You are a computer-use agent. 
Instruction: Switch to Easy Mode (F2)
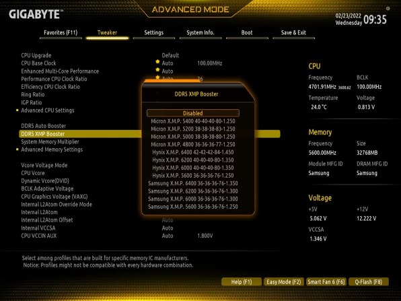tap(284, 281)
